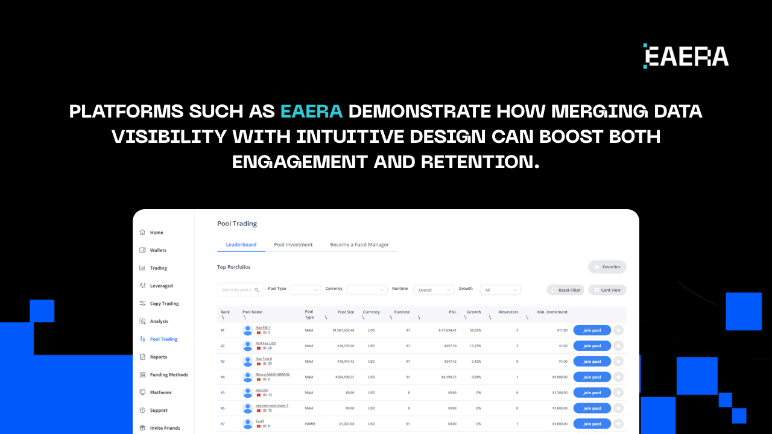Screen dimensions: 772x434
Task: Click inside the Search by pool field
Action: coord(237,289)
